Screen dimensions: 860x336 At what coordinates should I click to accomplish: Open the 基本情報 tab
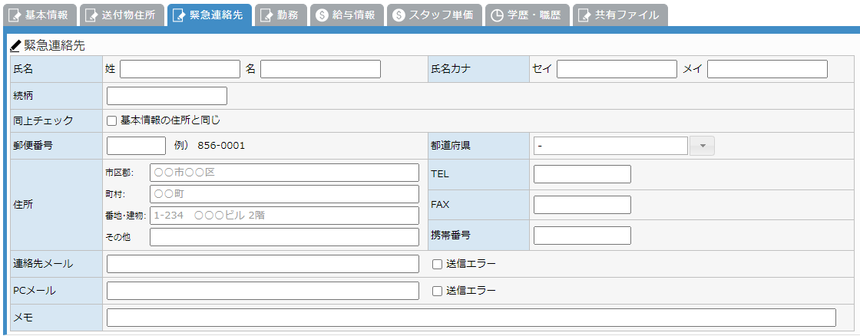point(39,15)
